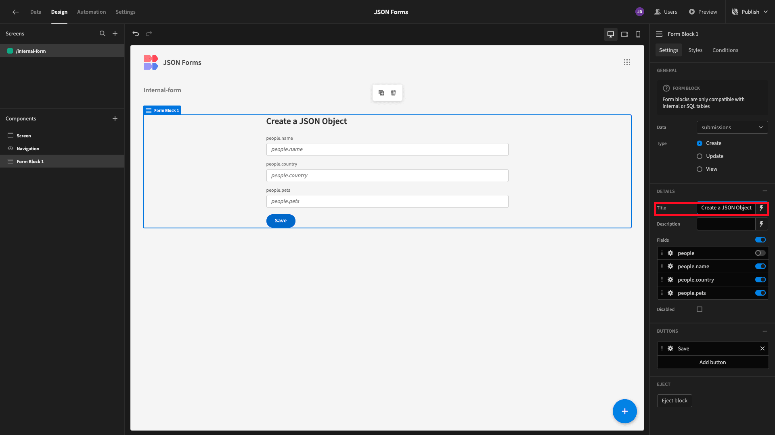Open the Data tab
775x435 pixels.
point(36,12)
